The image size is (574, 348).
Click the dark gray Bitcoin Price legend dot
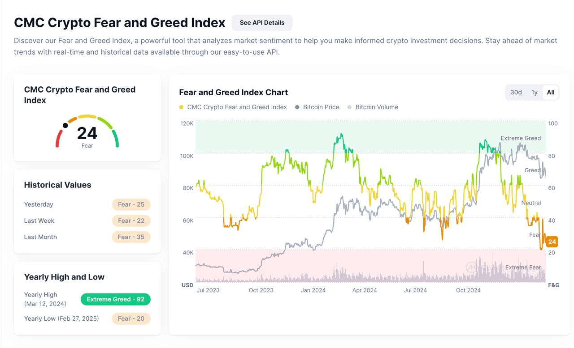(x=297, y=107)
